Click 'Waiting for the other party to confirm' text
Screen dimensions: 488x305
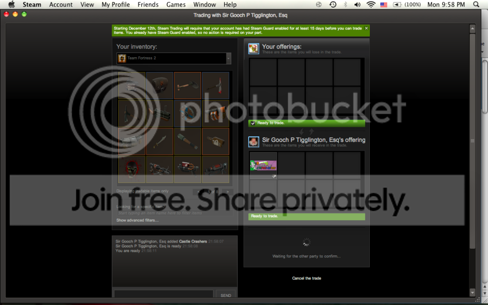(306, 256)
